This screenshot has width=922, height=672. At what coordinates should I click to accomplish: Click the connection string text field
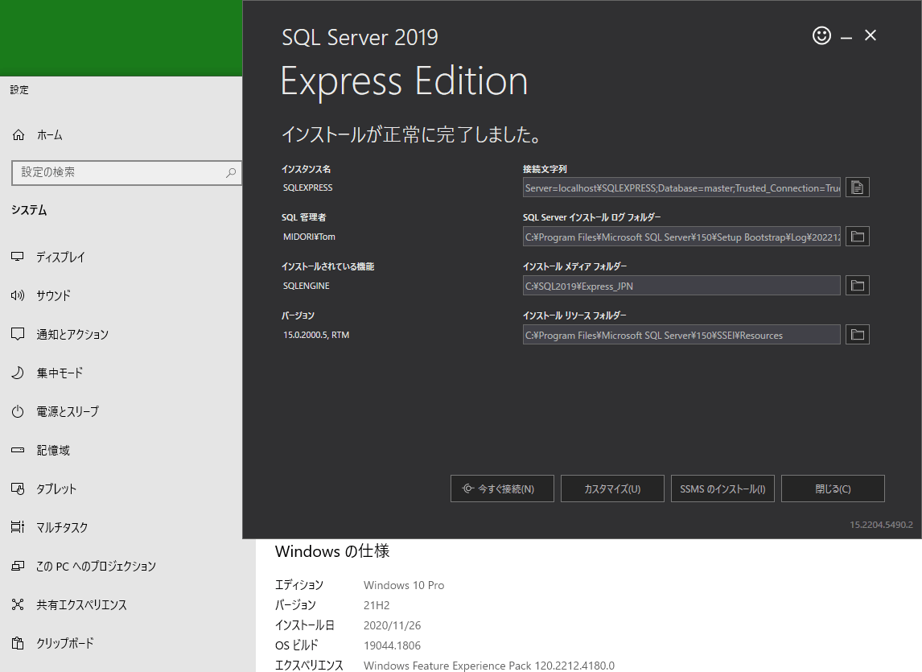(681, 188)
